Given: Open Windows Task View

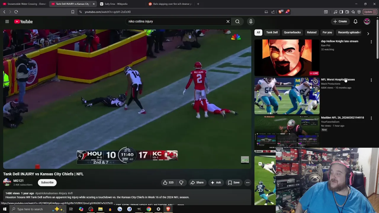Looking at the screenshot, I should pos(71,209).
